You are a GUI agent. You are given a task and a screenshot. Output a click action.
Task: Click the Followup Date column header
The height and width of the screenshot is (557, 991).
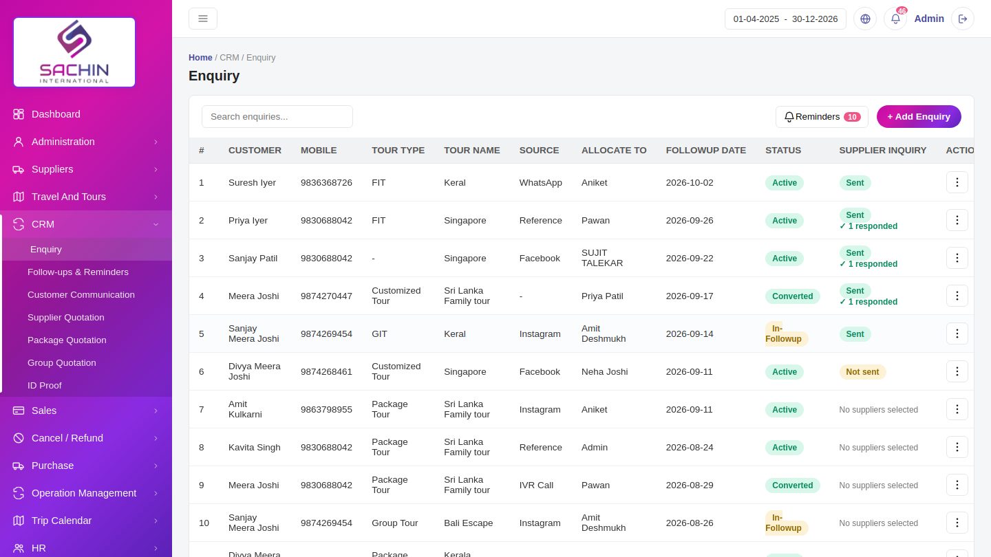click(x=706, y=150)
